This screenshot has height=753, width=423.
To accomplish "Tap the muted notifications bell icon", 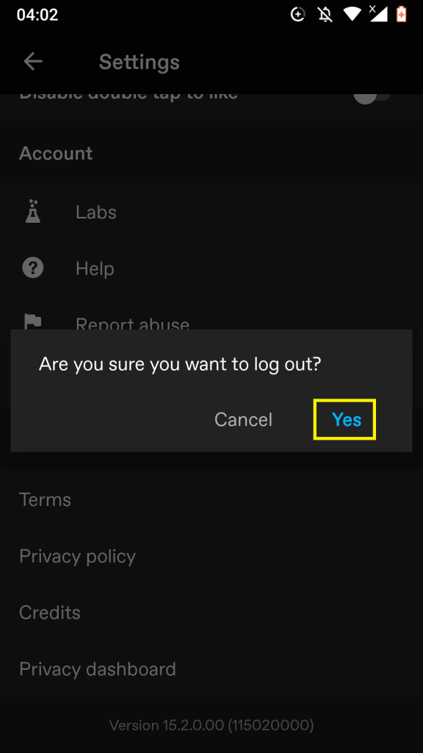I will (x=323, y=13).
